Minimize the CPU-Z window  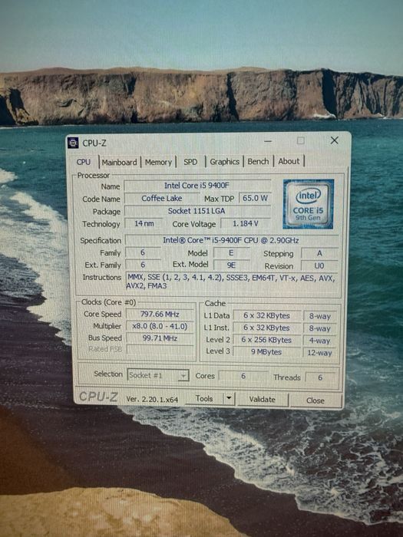[x=268, y=140]
